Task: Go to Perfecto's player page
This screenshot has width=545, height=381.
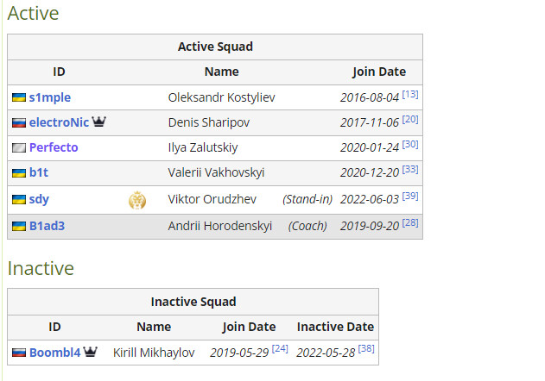Action: point(54,147)
